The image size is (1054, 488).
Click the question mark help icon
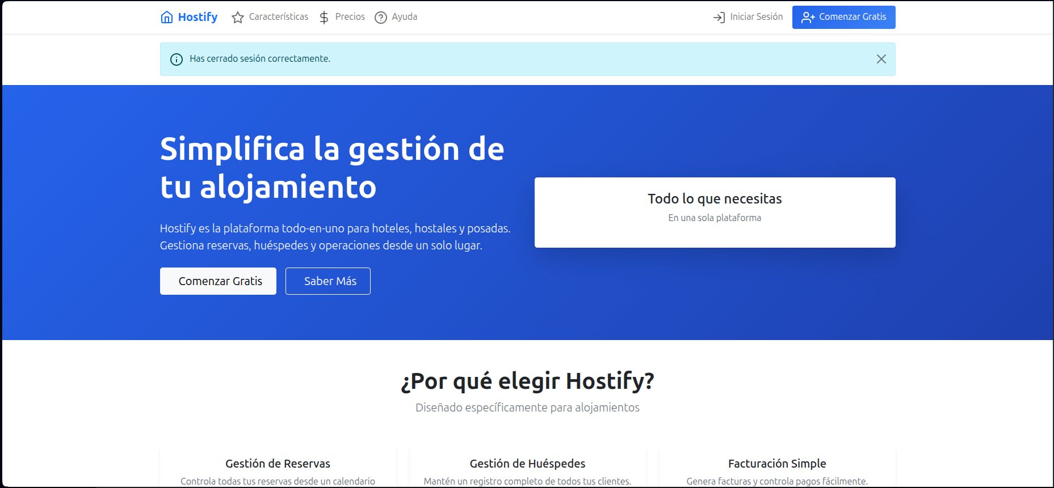(381, 18)
